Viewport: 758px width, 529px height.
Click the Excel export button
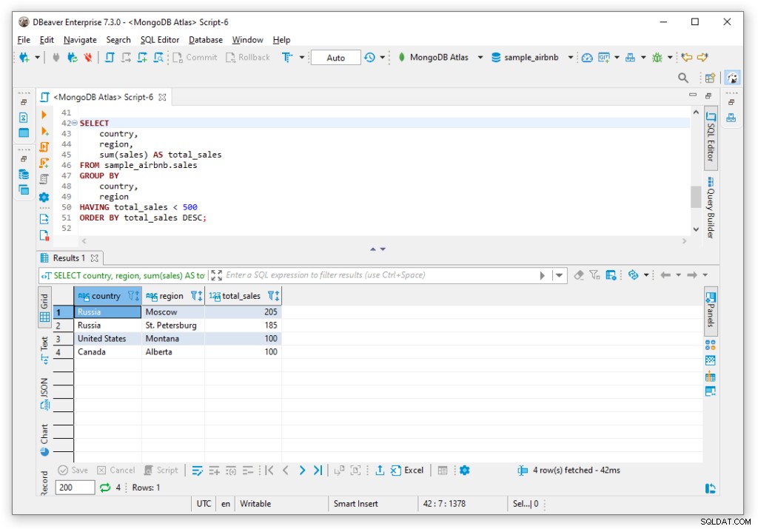(407, 470)
